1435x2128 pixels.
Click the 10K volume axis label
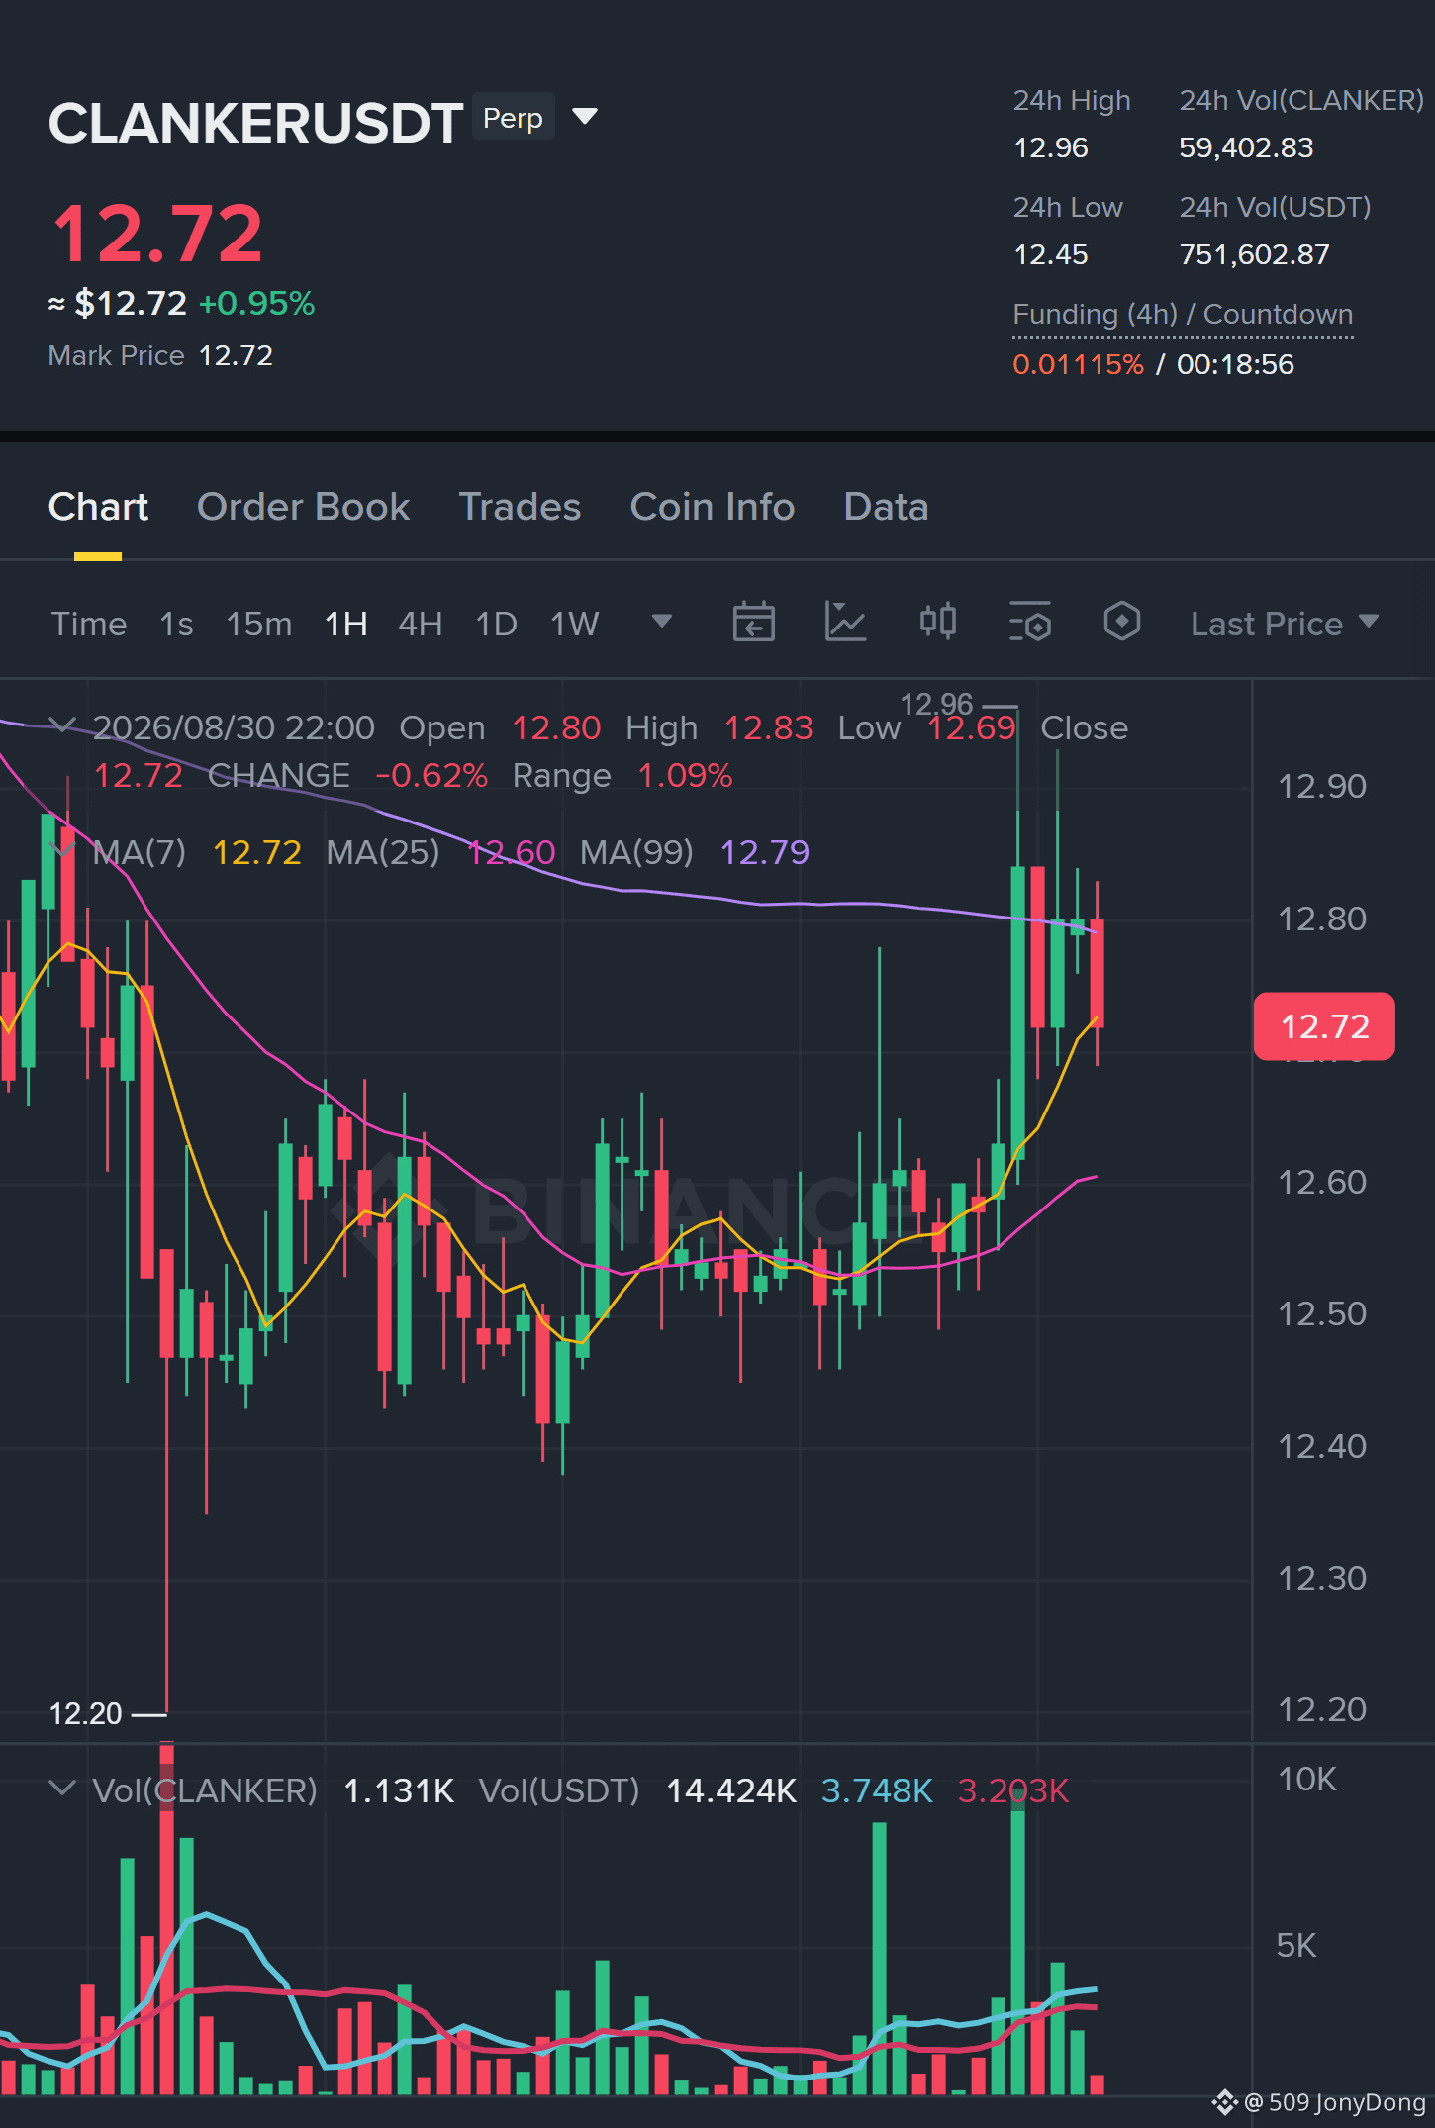[1306, 1780]
